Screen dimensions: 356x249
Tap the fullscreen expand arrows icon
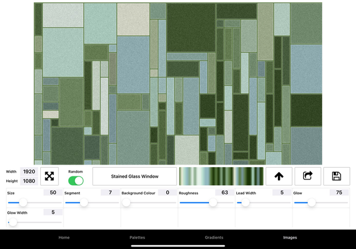pyautogui.click(x=50, y=176)
